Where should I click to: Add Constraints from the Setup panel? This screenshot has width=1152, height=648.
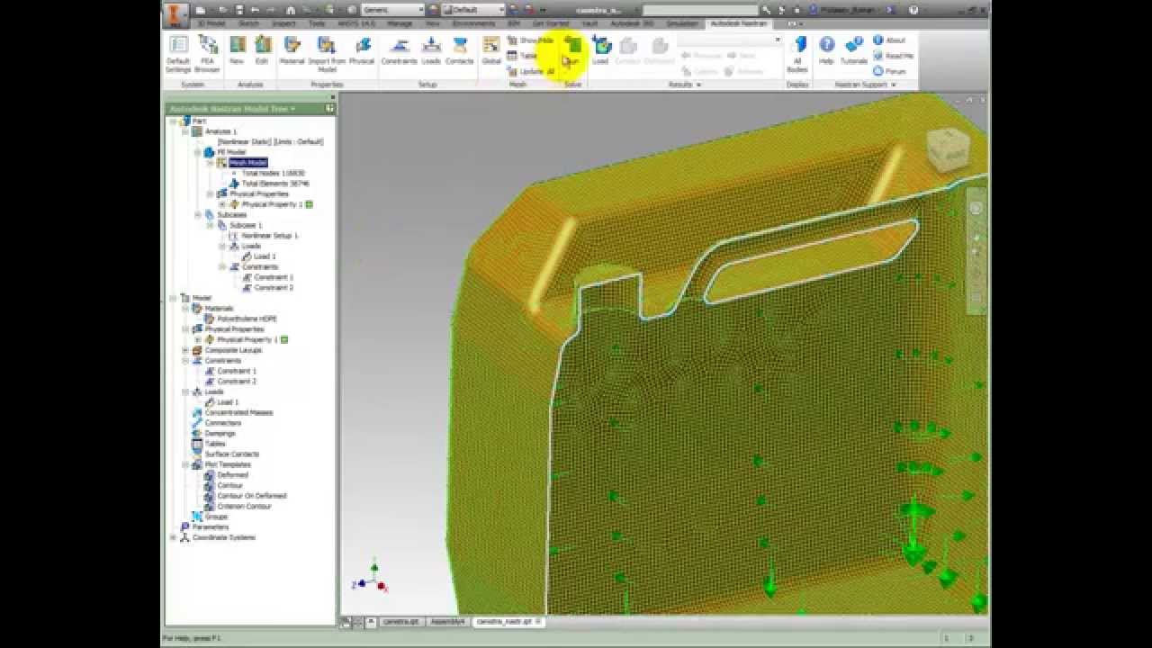pos(399,50)
